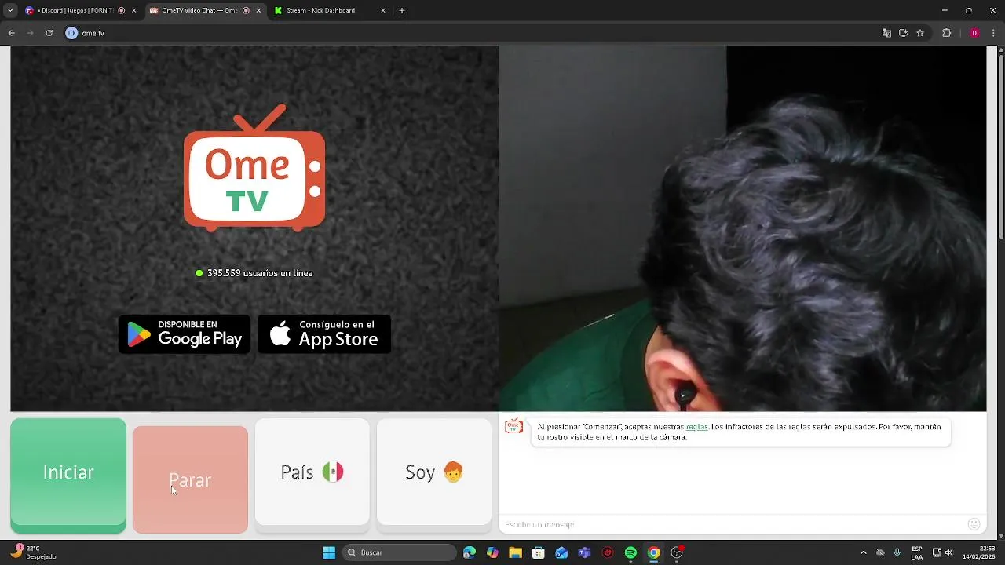This screenshot has width=1005, height=565.
Task: Click the microphone tray icon
Action: (x=897, y=552)
